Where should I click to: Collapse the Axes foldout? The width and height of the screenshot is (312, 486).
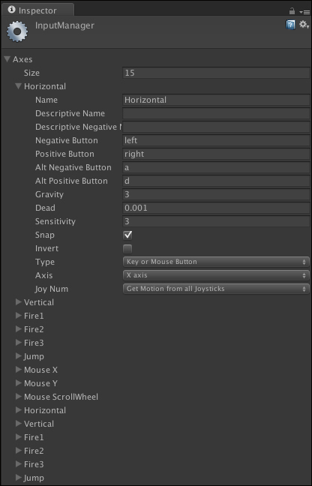pyautogui.click(x=7, y=59)
